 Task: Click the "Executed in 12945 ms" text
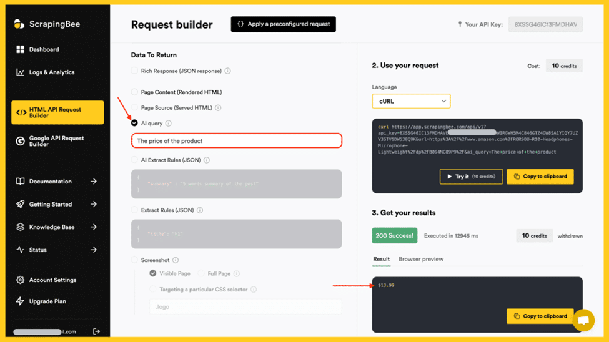point(451,236)
